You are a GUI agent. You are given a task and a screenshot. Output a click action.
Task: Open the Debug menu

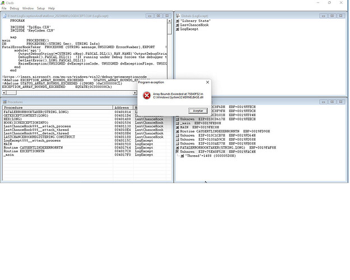pyautogui.click(x=15, y=8)
